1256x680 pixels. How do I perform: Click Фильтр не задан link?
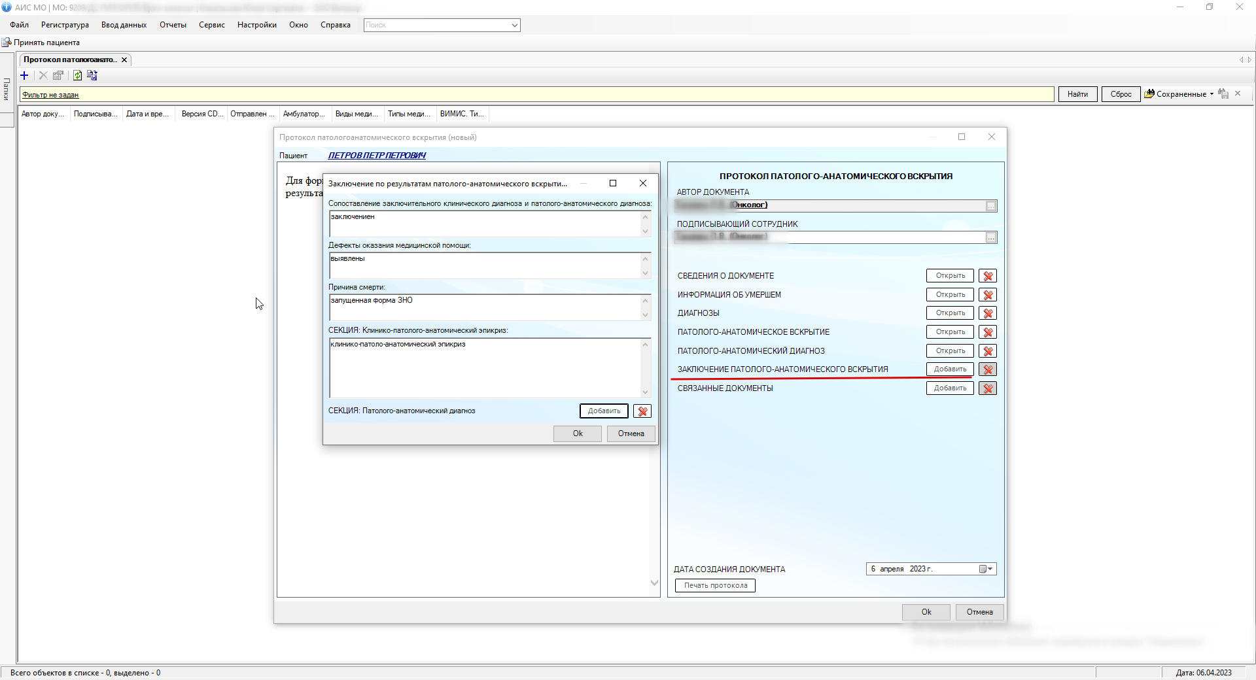click(x=50, y=95)
